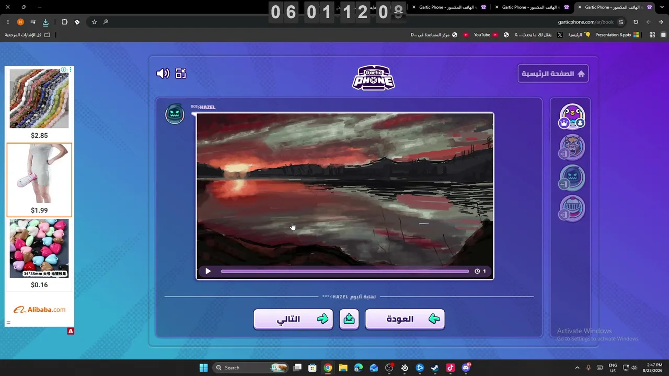Reload the page

coord(636,22)
